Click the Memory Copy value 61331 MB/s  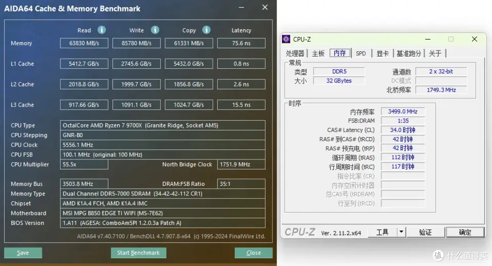click(189, 43)
